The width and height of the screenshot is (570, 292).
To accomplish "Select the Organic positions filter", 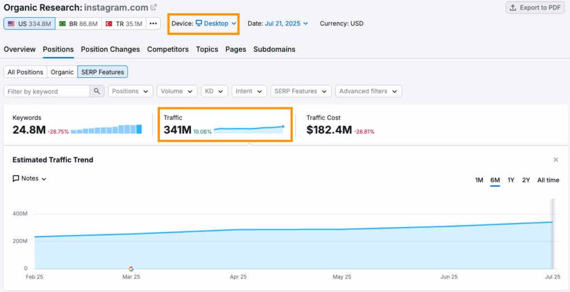I will (x=62, y=72).
